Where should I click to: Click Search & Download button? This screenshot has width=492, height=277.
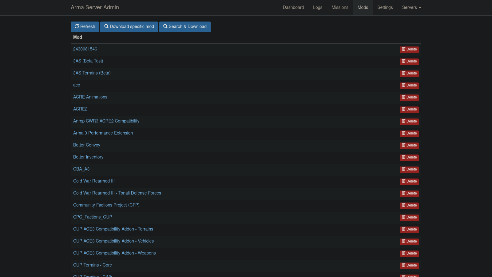[185, 27]
